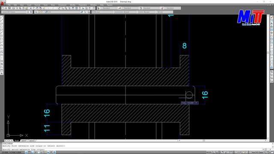This screenshot has width=274, height=154.
Task: Toggle Ortho Mode in status bar
Action: pos(33,152)
